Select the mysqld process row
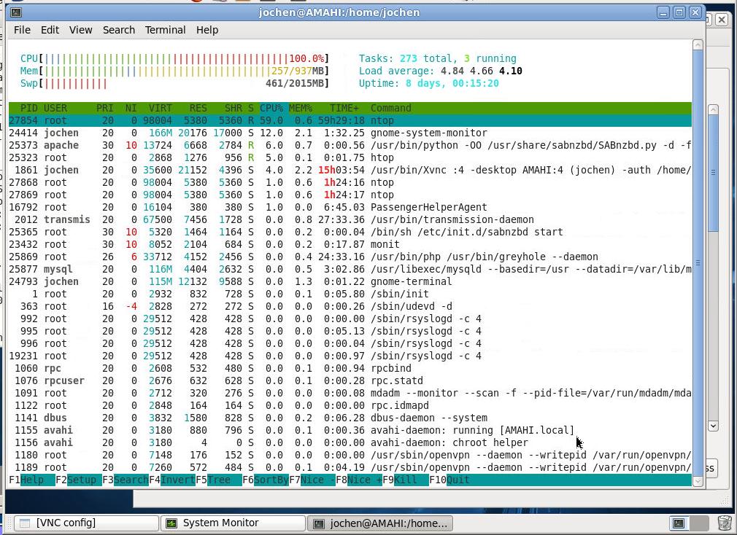This screenshot has height=535, width=737. pos(350,270)
